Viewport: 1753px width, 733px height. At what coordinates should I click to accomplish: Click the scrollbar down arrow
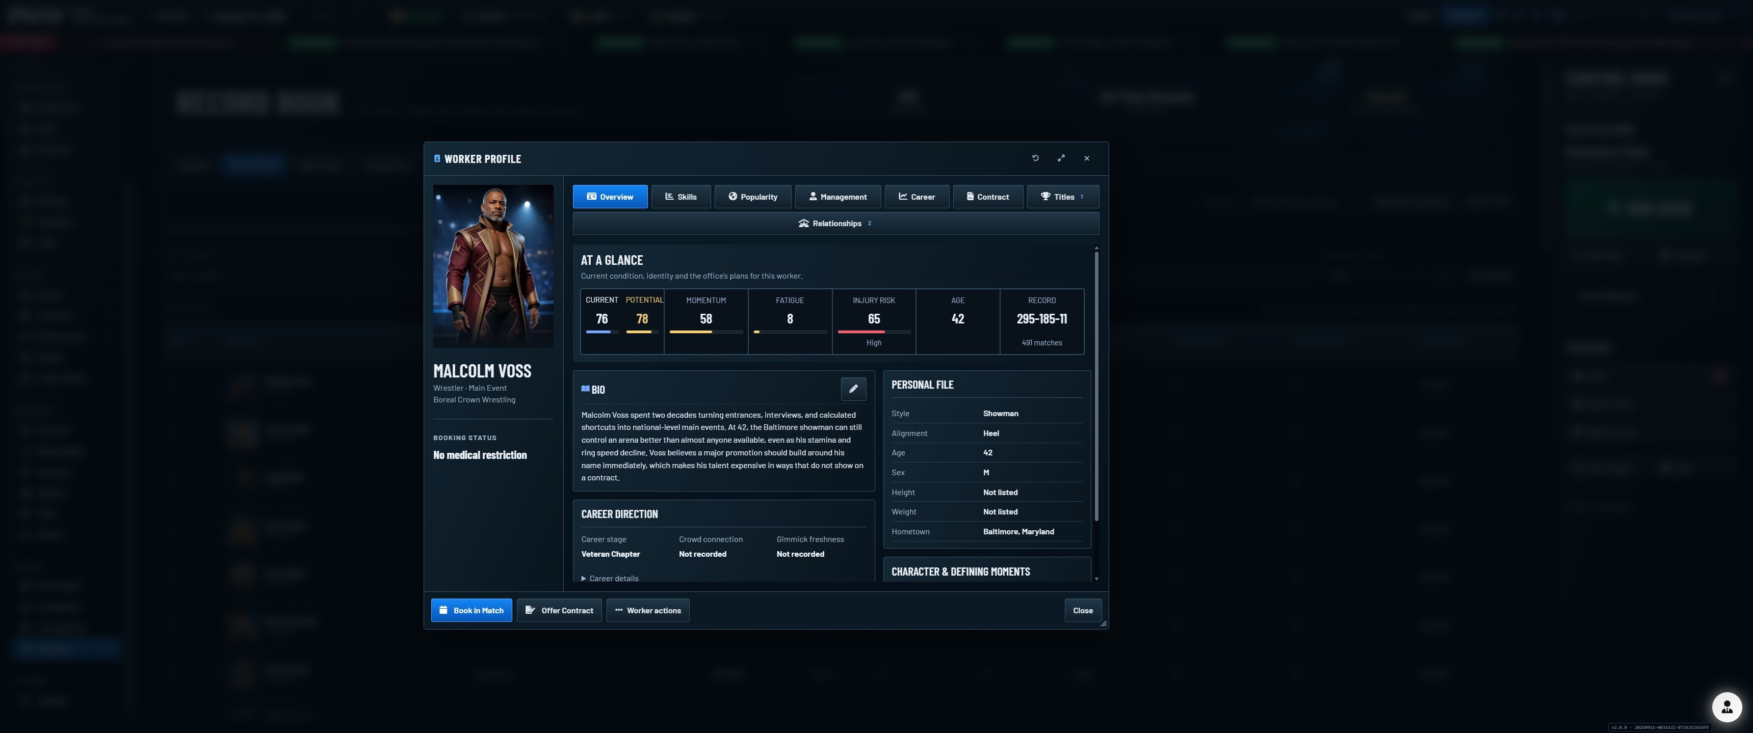coord(1095,579)
